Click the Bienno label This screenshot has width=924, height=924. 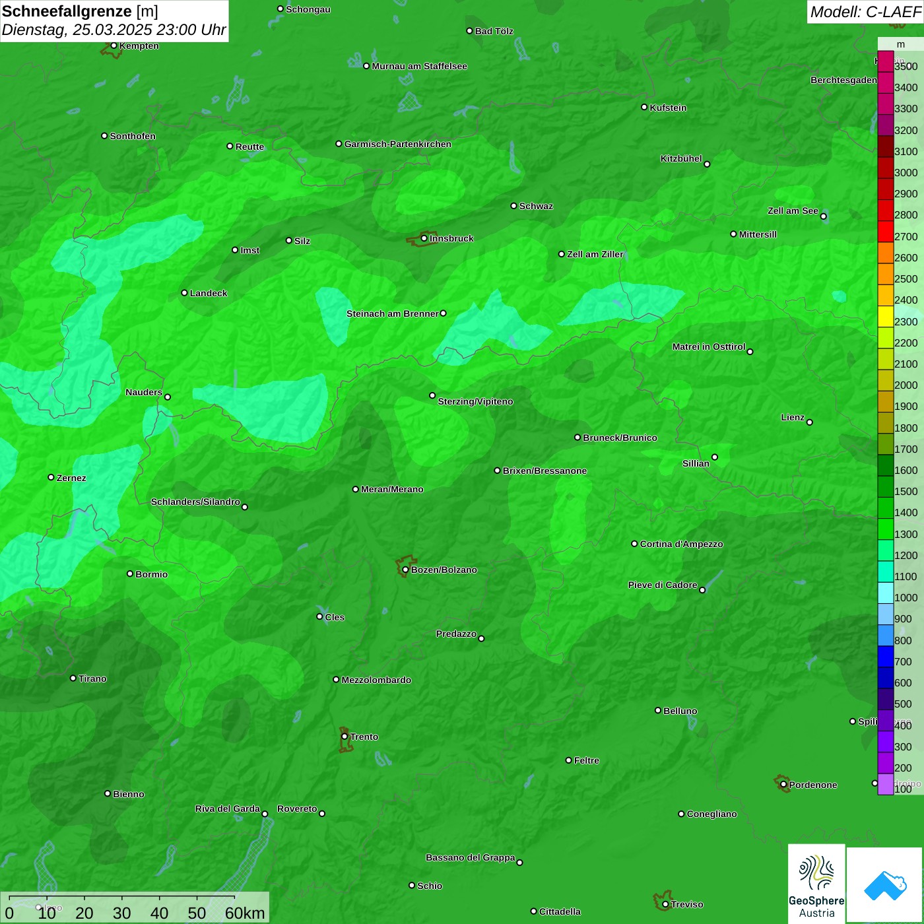click(x=128, y=794)
